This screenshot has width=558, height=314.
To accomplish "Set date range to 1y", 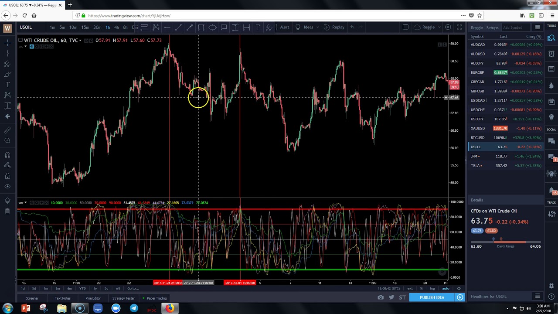I will pyautogui.click(x=95, y=288).
